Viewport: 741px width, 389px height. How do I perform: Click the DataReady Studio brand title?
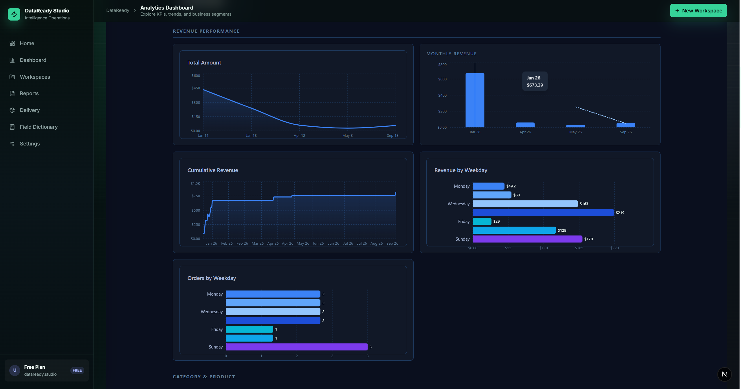pos(47,11)
